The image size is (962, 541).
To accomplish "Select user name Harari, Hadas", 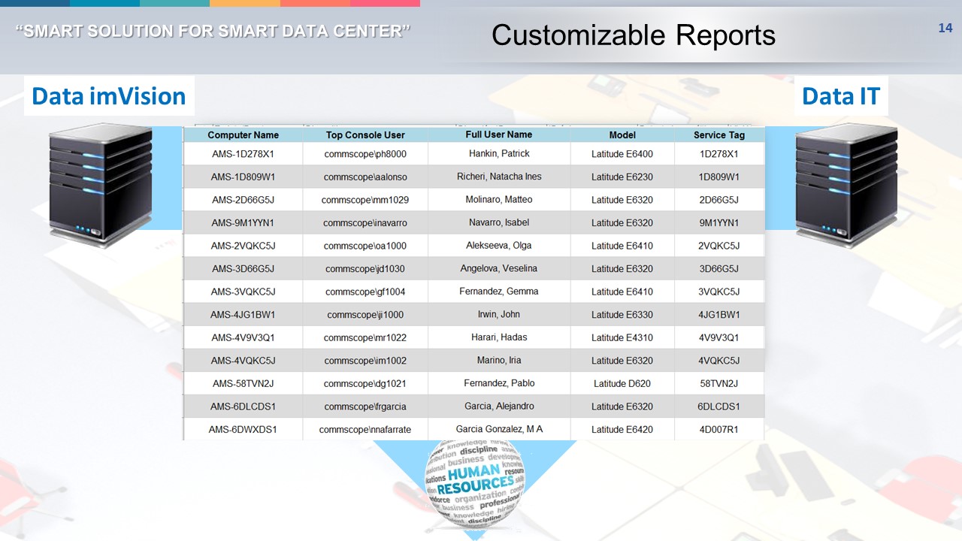I will [x=499, y=337].
